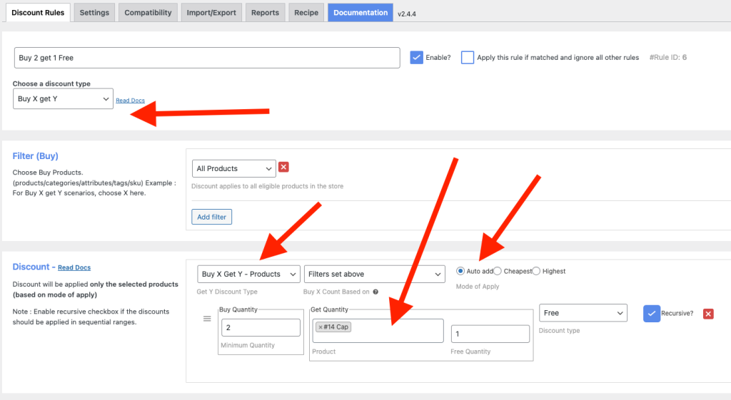Toggle the Enable? checkbox
This screenshot has height=400, width=731.
(417, 58)
